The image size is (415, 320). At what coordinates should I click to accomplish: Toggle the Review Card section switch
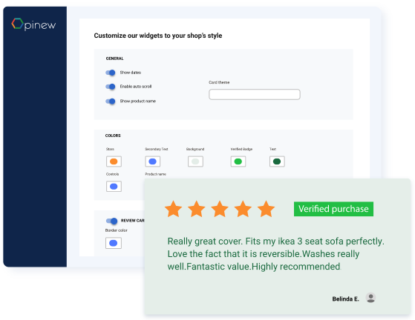pyautogui.click(x=111, y=221)
